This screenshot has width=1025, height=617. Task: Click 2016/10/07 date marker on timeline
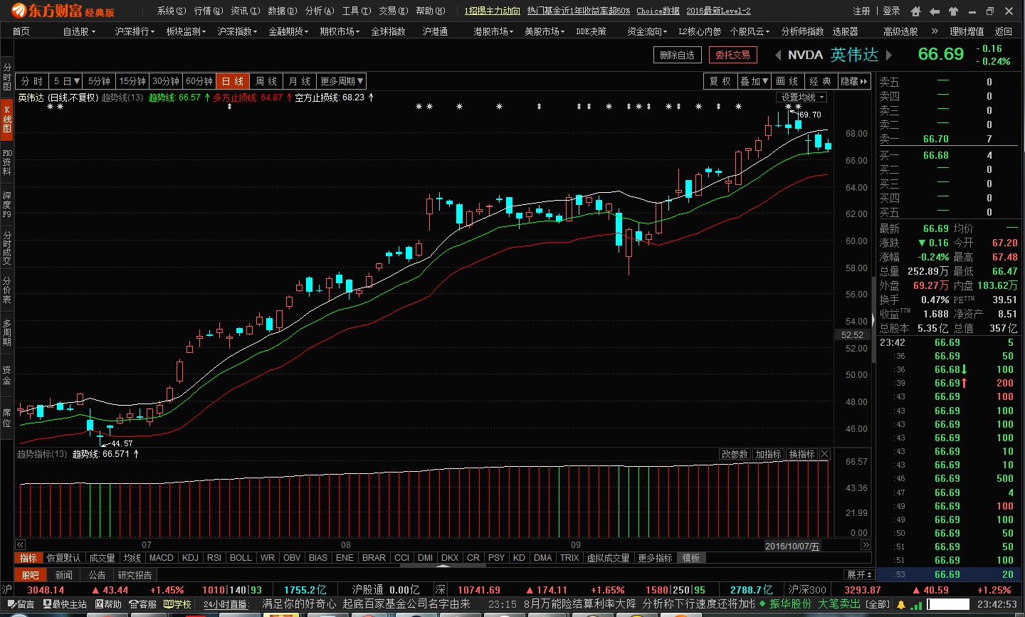792,546
